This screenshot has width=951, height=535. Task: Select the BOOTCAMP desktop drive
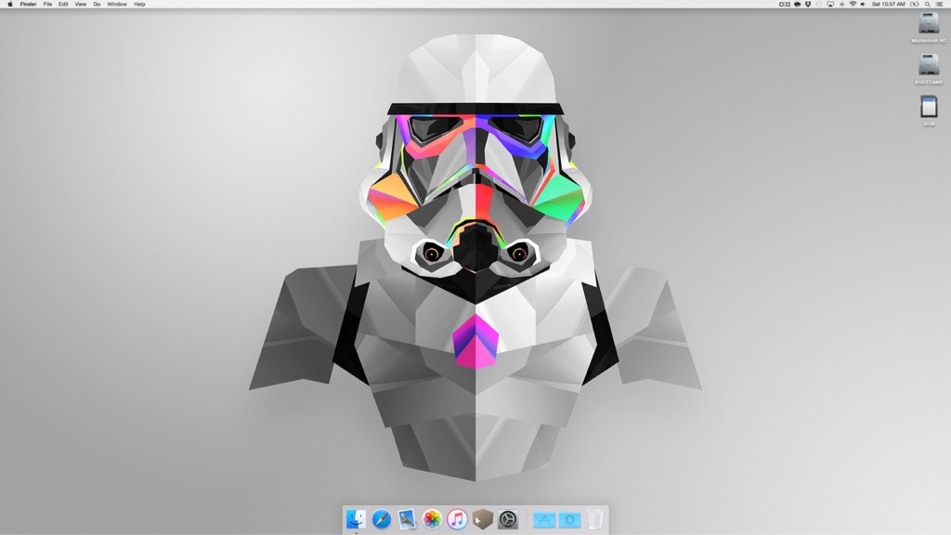929,69
